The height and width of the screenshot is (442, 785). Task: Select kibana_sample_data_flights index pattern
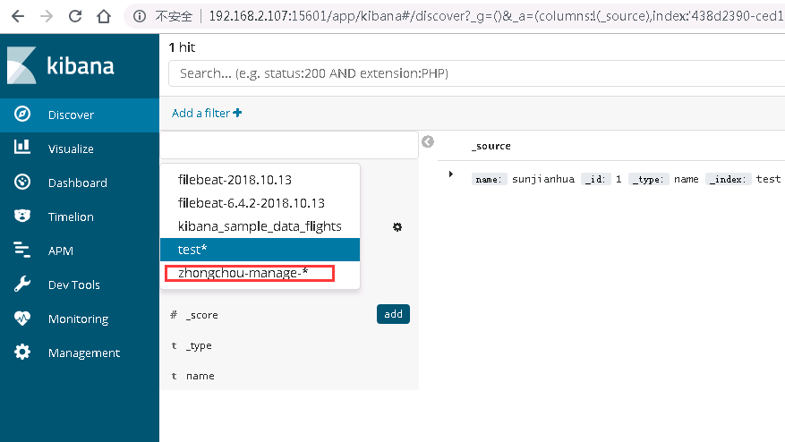point(260,226)
